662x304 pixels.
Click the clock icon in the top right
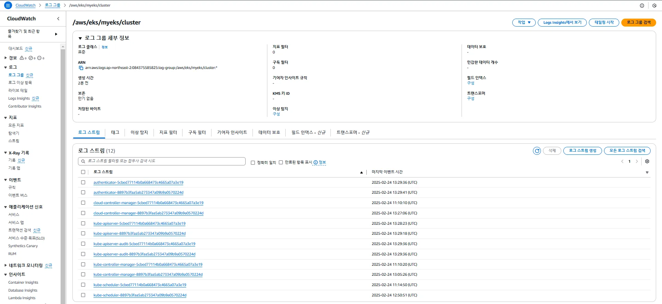tap(654, 6)
